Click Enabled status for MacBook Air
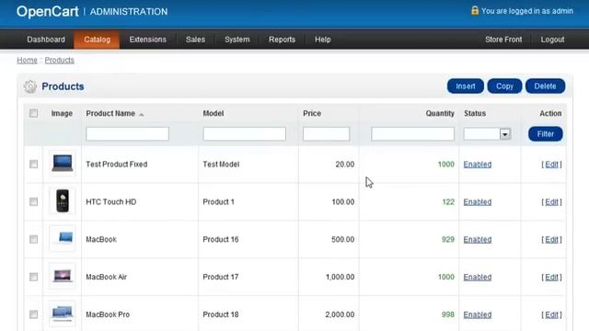This screenshot has width=589, height=331. click(478, 277)
